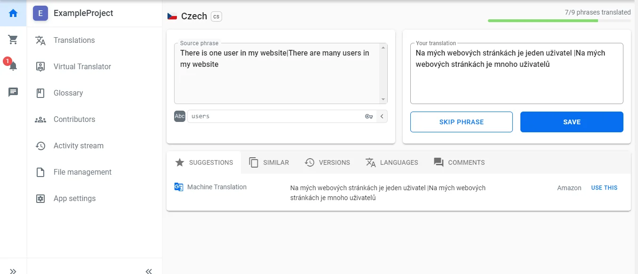
Task: Open the shopping cart icon
Action: [13, 39]
